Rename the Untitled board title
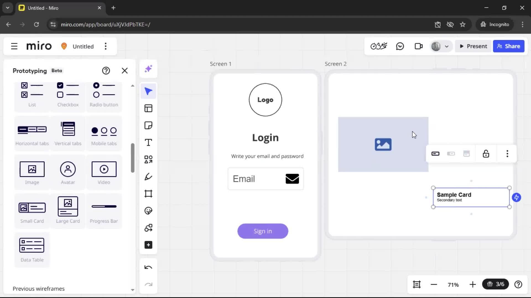531x298 pixels. click(83, 46)
